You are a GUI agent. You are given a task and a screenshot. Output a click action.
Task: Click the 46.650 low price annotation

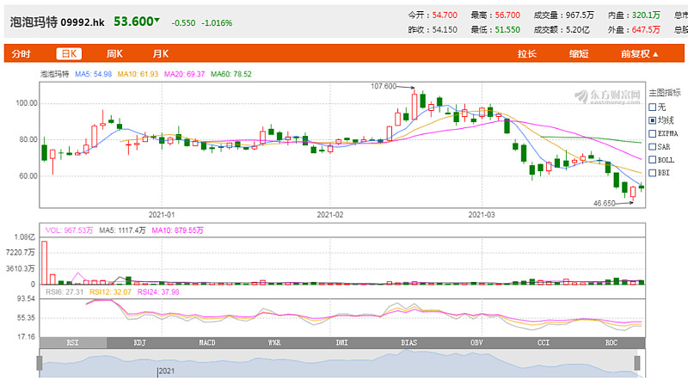coord(605,203)
